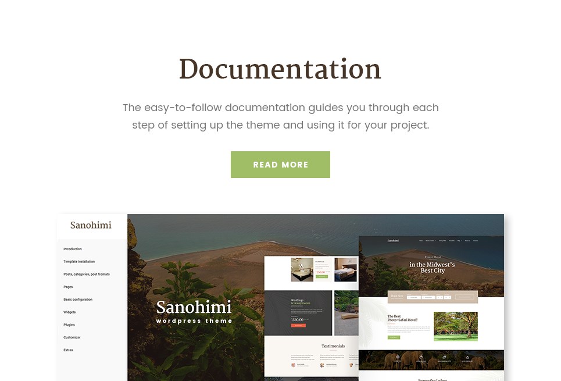The height and width of the screenshot is (381, 561).
Task: Click the documentation description paragraph
Action: coord(280,116)
